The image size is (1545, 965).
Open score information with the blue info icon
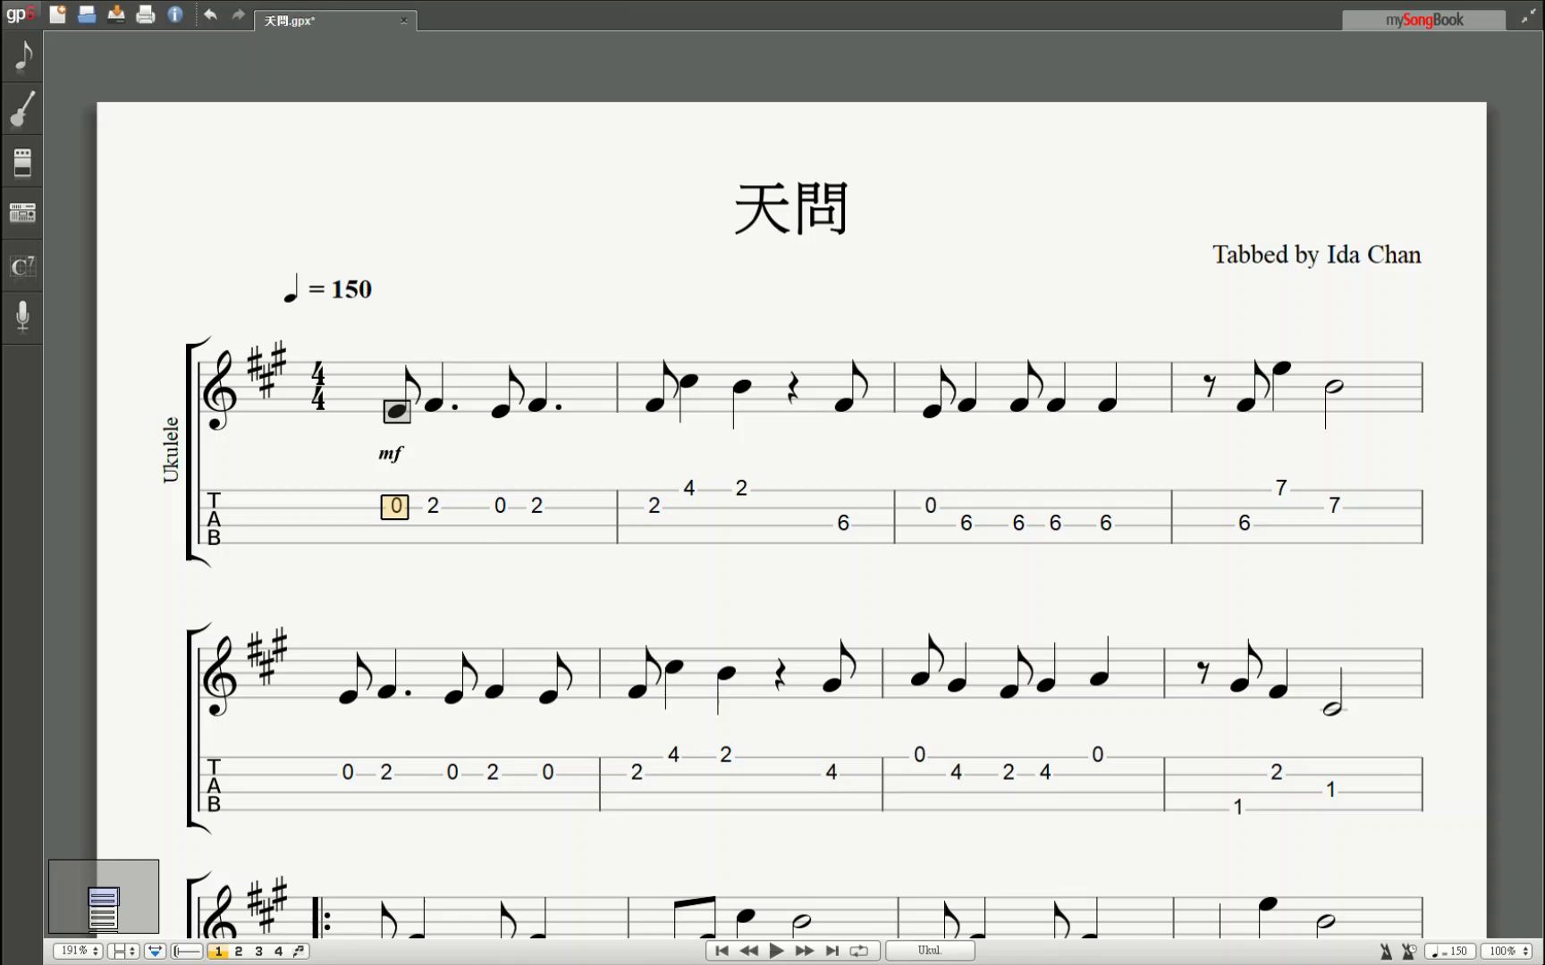pyautogui.click(x=175, y=14)
